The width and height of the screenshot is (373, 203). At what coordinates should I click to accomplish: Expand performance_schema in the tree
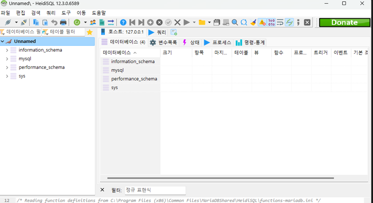[7, 68]
